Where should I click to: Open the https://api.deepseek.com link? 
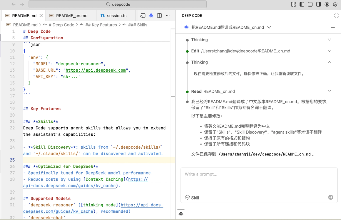pyautogui.click(x=96, y=70)
